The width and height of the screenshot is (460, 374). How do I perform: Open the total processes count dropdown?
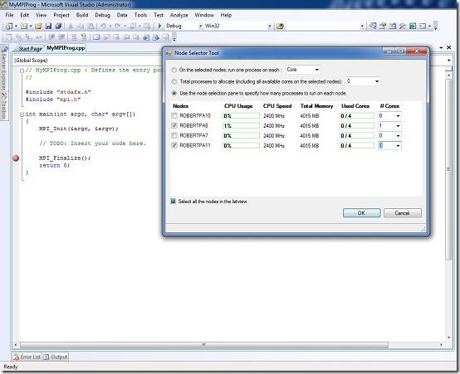[377, 81]
